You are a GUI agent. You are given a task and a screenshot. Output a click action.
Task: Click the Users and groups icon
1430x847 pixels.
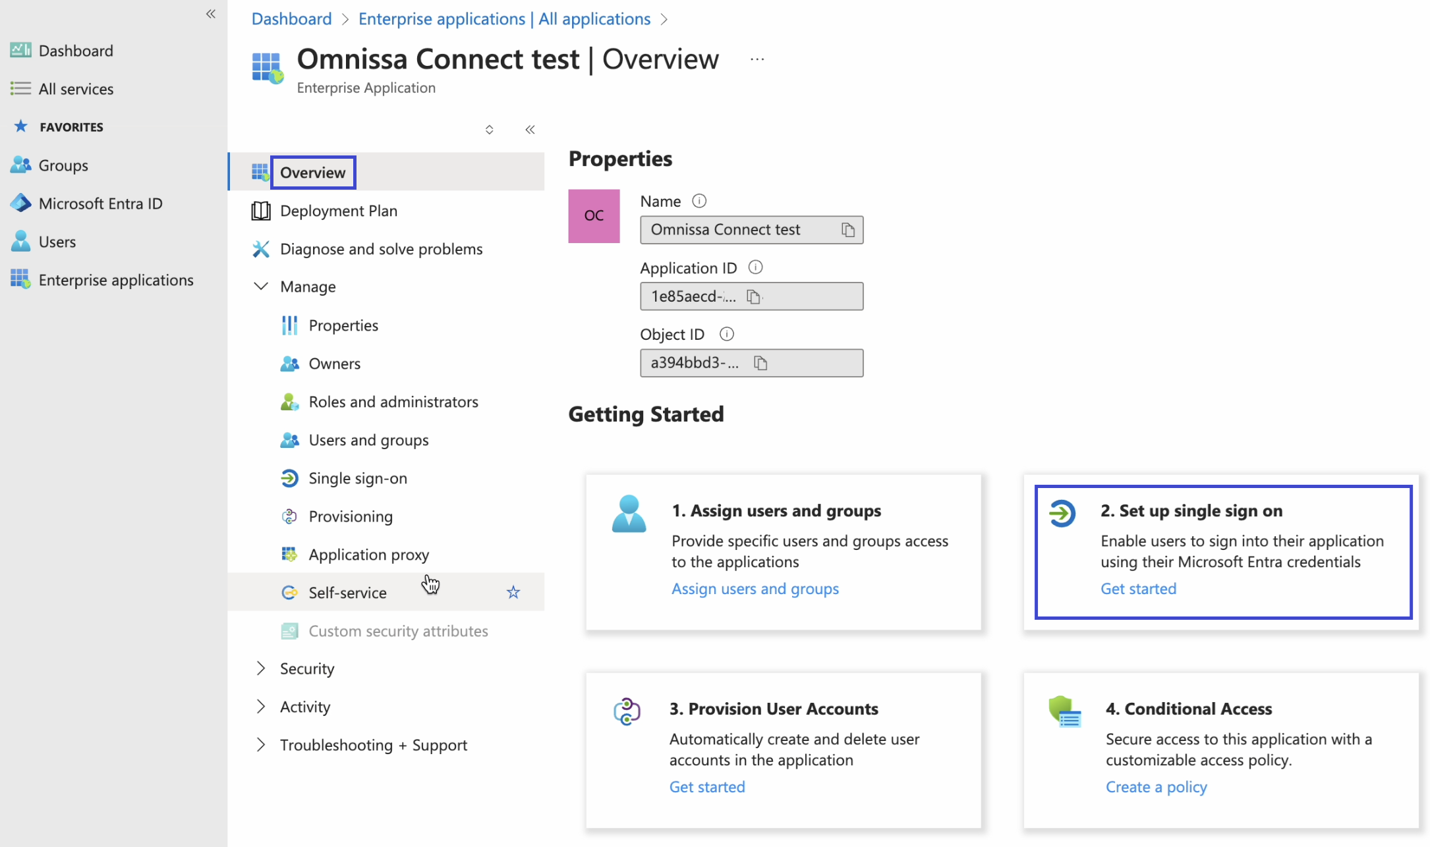point(289,440)
